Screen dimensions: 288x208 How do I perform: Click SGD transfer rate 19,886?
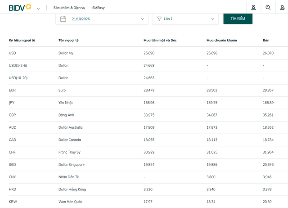212,164
